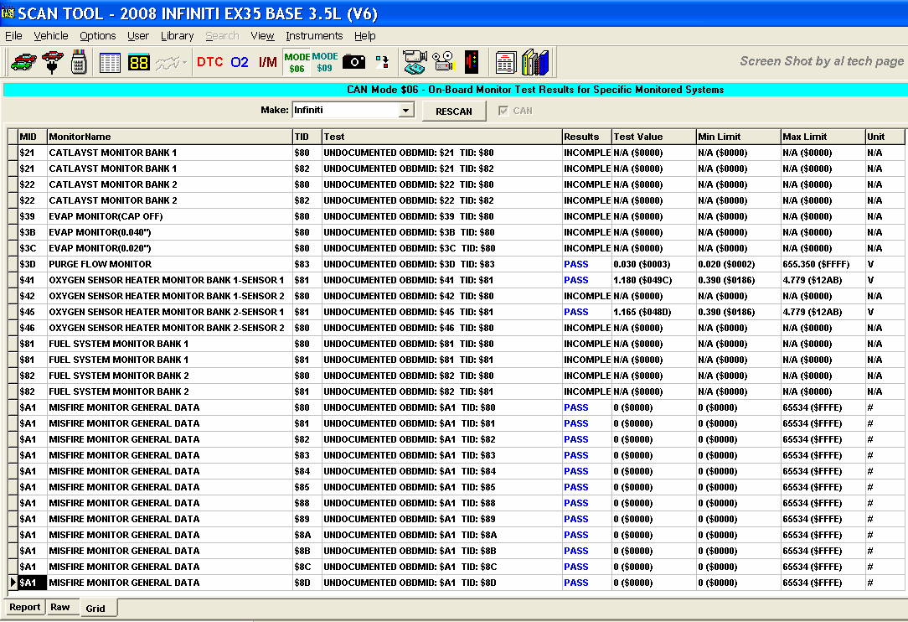Click the data transfer arrow icon
Screen dimensions: 908x622
pyautogui.click(x=383, y=62)
